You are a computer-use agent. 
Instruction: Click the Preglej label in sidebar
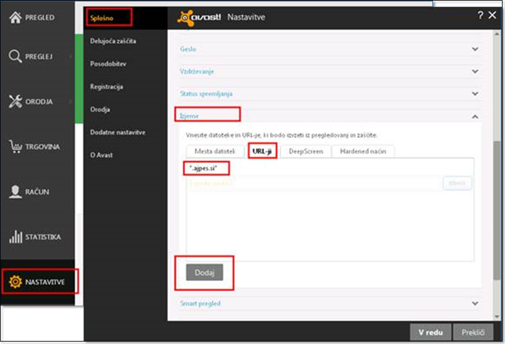[39, 57]
